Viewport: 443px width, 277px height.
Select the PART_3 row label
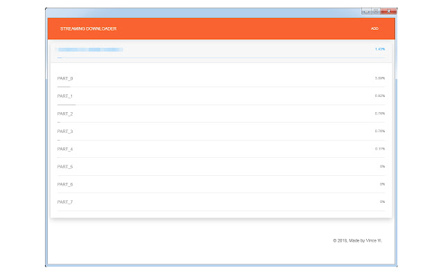pyautogui.click(x=65, y=132)
